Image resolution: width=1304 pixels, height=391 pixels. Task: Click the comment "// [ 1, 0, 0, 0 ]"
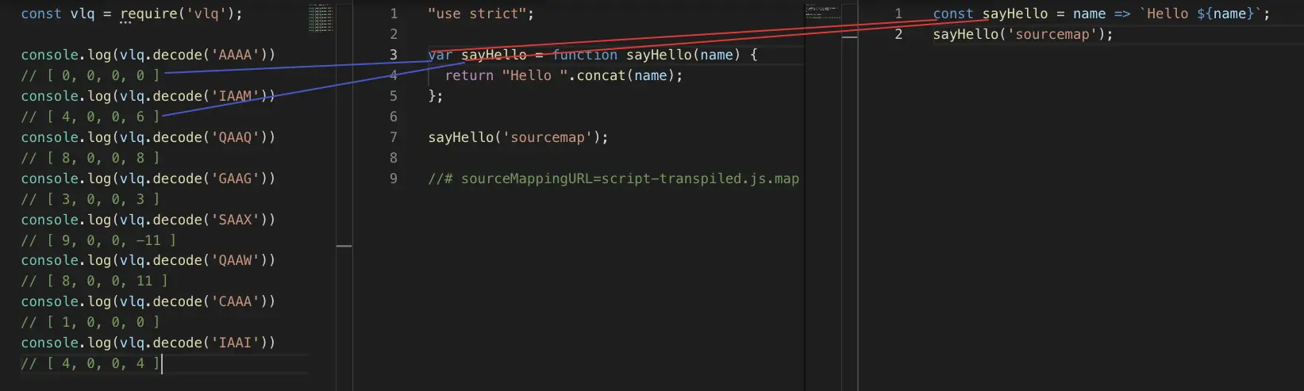coord(90,322)
